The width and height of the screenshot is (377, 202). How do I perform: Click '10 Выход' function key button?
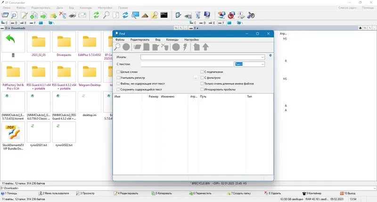[x=348, y=193]
